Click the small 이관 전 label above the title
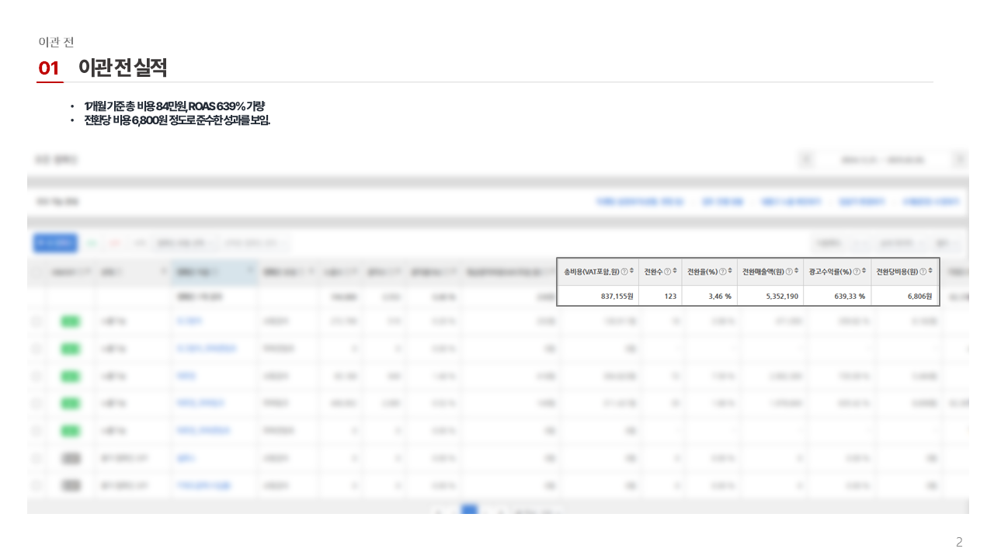The image size is (994, 559). 56,42
